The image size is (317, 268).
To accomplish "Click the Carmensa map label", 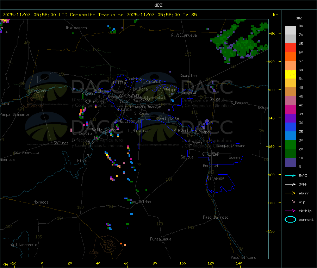I will (x=216, y=178).
